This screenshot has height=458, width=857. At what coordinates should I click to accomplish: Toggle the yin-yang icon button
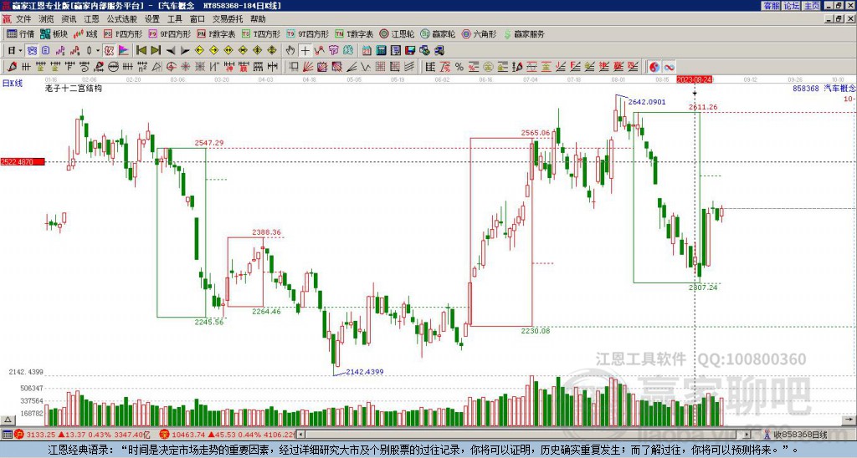(x=654, y=67)
